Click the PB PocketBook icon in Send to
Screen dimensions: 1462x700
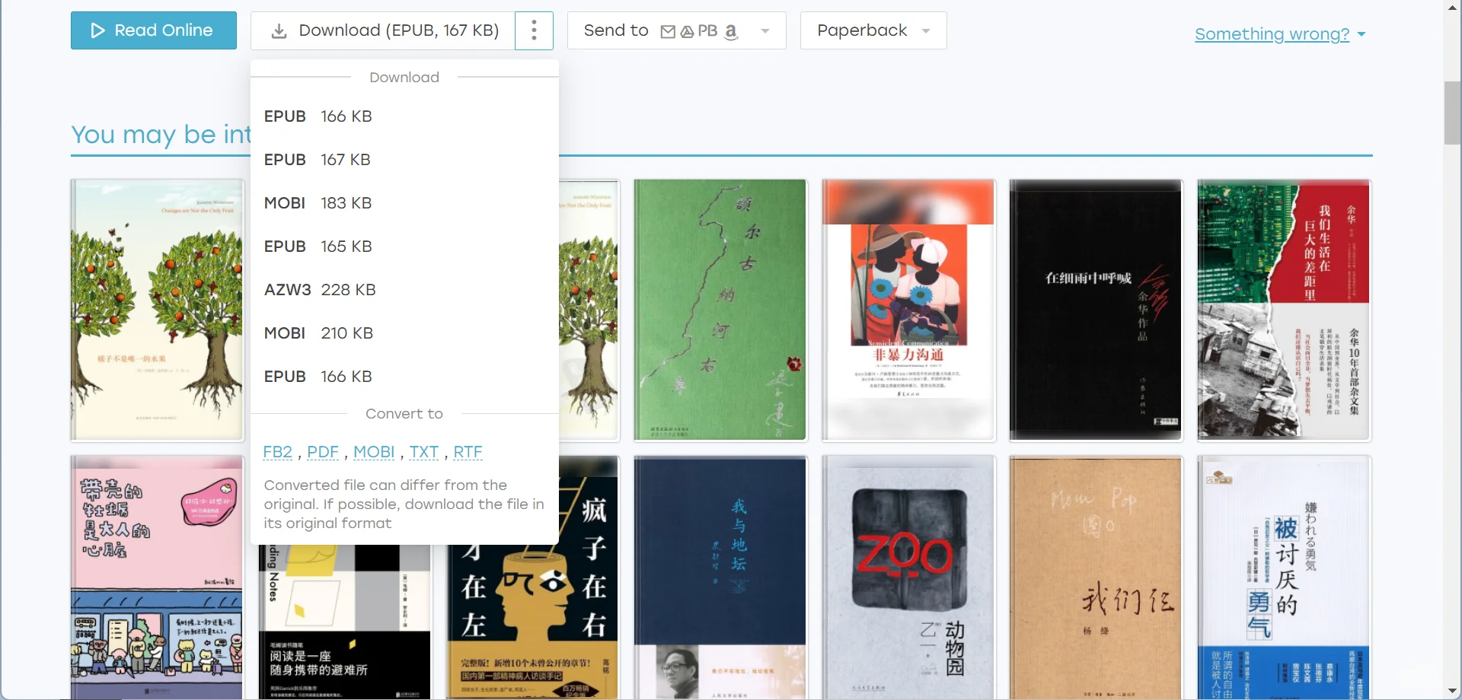pyautogui.click(x=707, y=31)
